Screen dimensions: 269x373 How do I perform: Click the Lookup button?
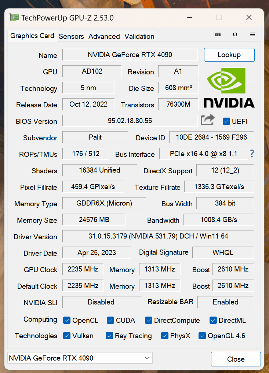click(x=229, y=55)
